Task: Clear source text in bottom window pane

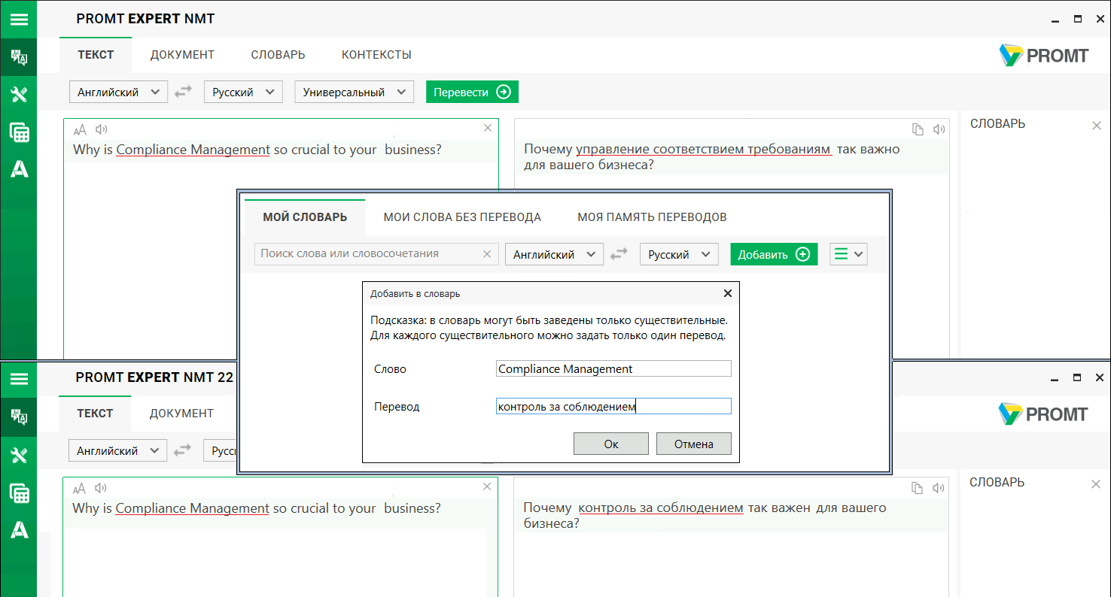Action: [487, 486]
